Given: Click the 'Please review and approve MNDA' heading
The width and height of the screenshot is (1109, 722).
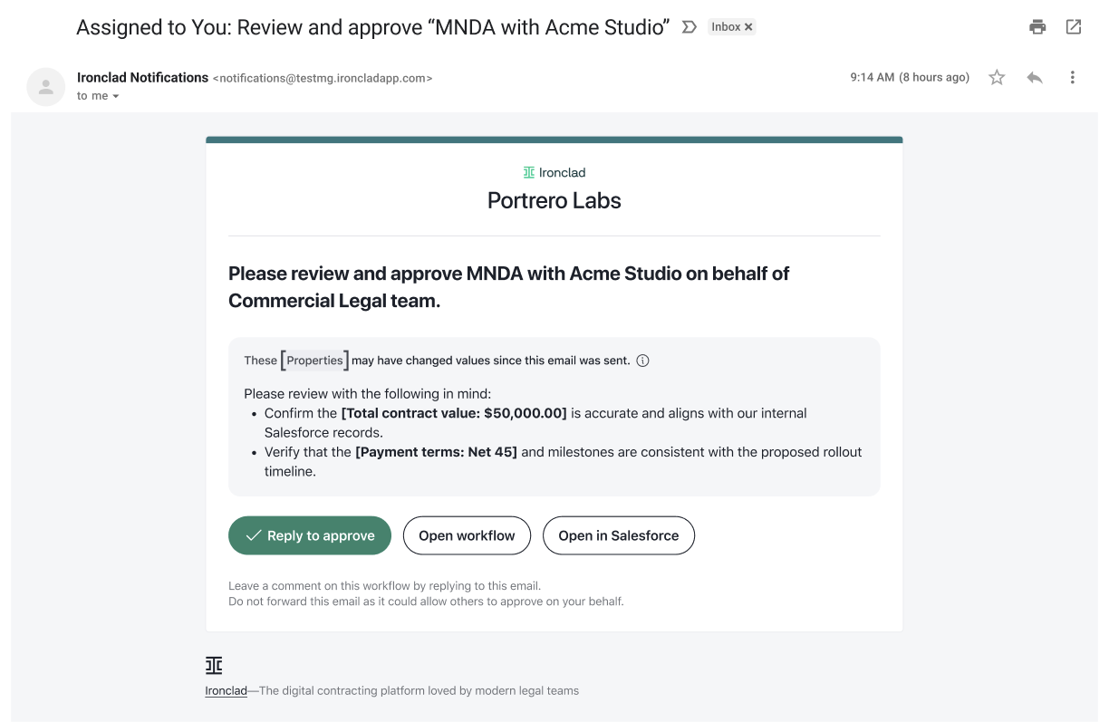Looking at the screenshot, I should 509,287.
